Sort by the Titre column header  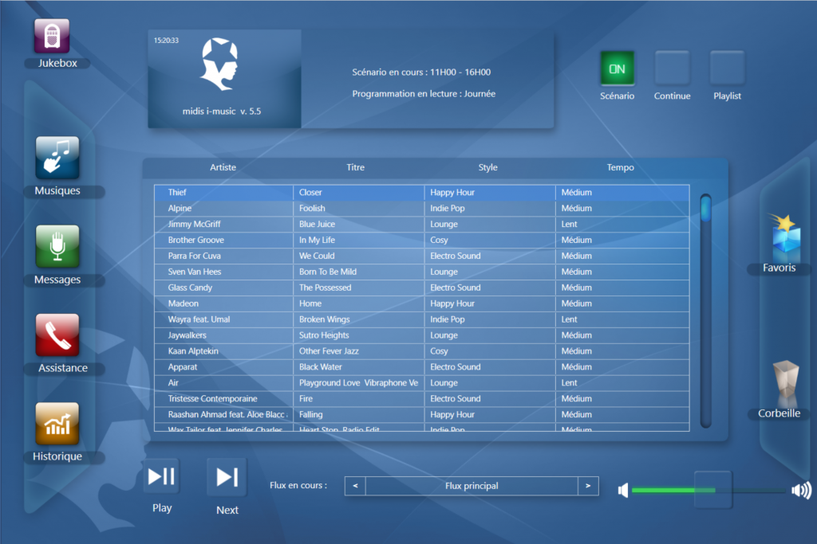355,167
